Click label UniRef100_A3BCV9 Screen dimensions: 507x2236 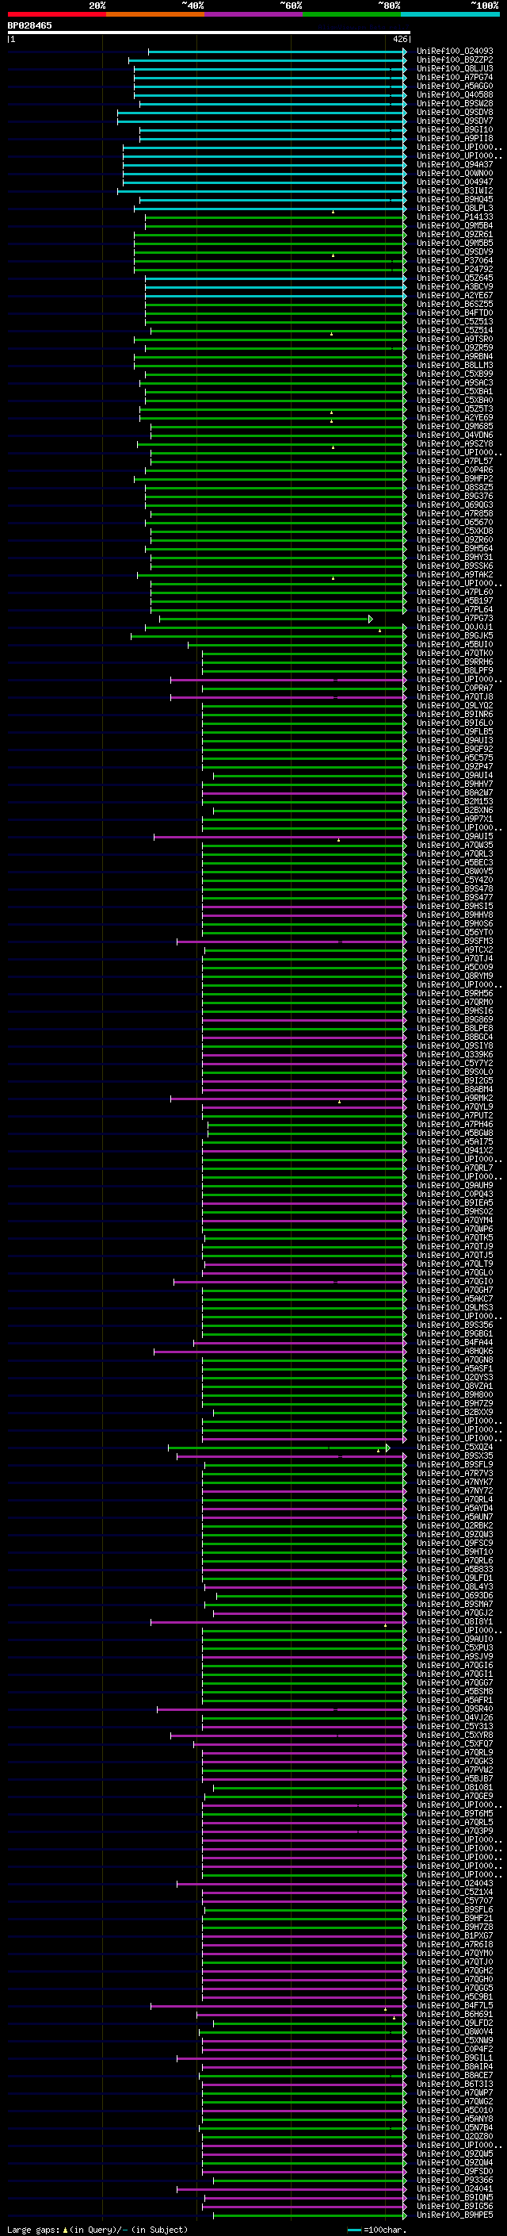pos(455,286)
